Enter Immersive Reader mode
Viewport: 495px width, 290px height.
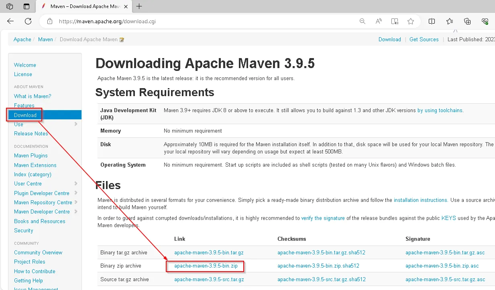click(395, 21)
